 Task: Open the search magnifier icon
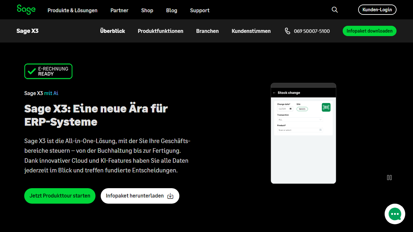pyautogui.click(x=335, y=10)
